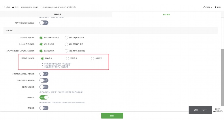Click the order title text in header
Viewport: 224px width, 124px height.
pyautogui.click(x=48, y=7)
